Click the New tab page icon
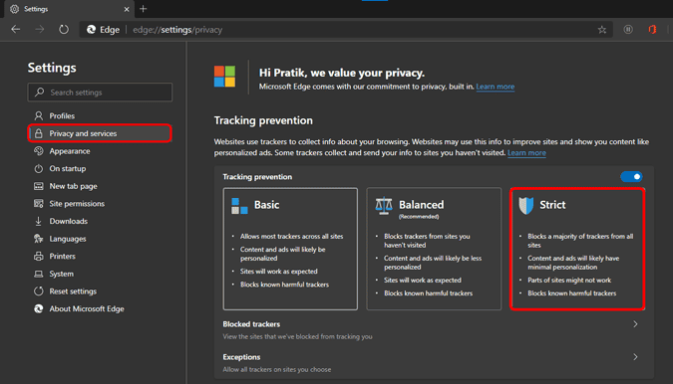Viewport: 673px width, 384px height. point(39,186)
